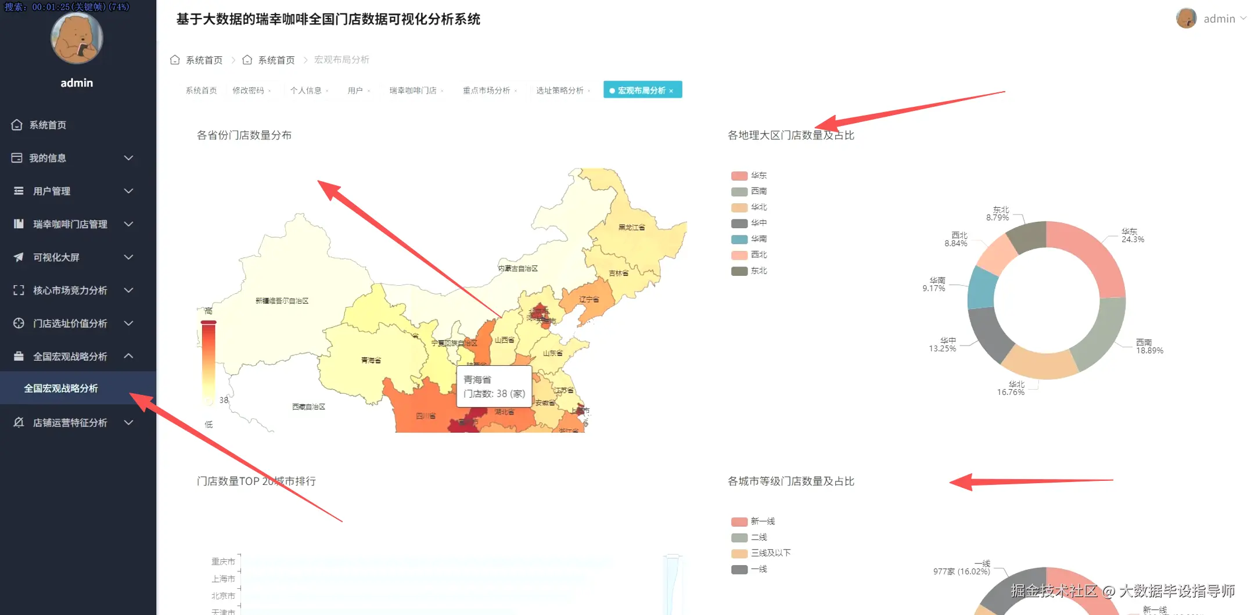Click the 用户管理 list icon
The image size is (1251, 615).
(19, 191)
